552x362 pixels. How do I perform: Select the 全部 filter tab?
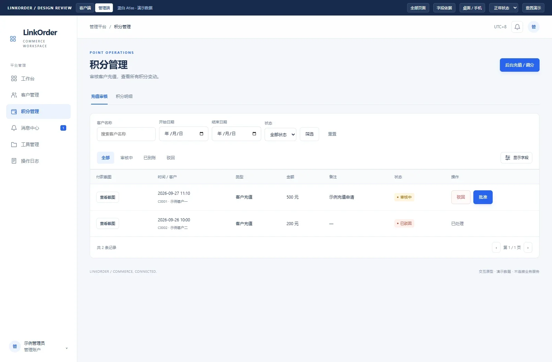tap(106, 158)
